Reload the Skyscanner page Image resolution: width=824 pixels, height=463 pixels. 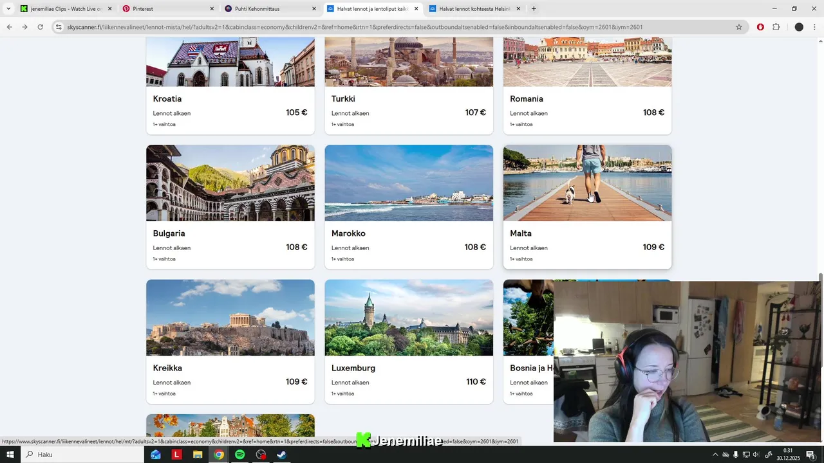pyautogui.click(x=40, y=27)
